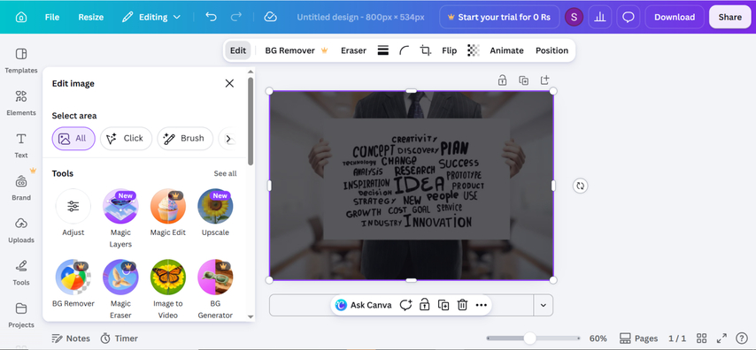Open the Tools sidebar tab
The image size is (756, 350).
[21, 272]
